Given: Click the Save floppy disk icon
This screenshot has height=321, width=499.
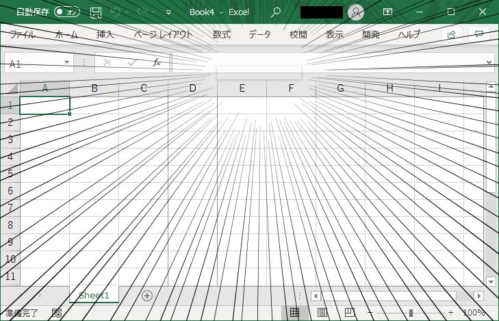Looking at the screenshot, I should [95, 12].
